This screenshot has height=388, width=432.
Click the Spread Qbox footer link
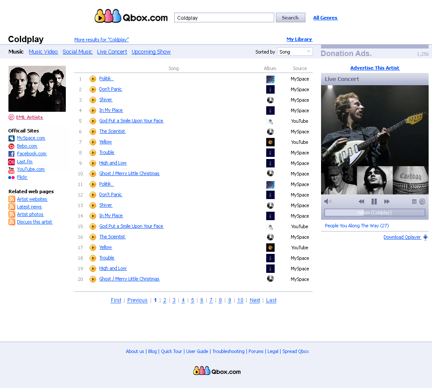[296, 351]
